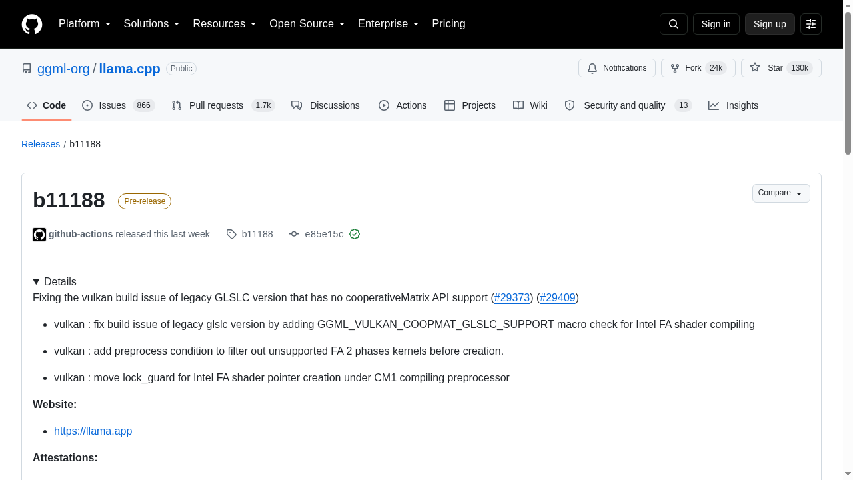Click the commit icon beside e85e15c
Viewport: 853px width, 480px height.
point(294,234)
